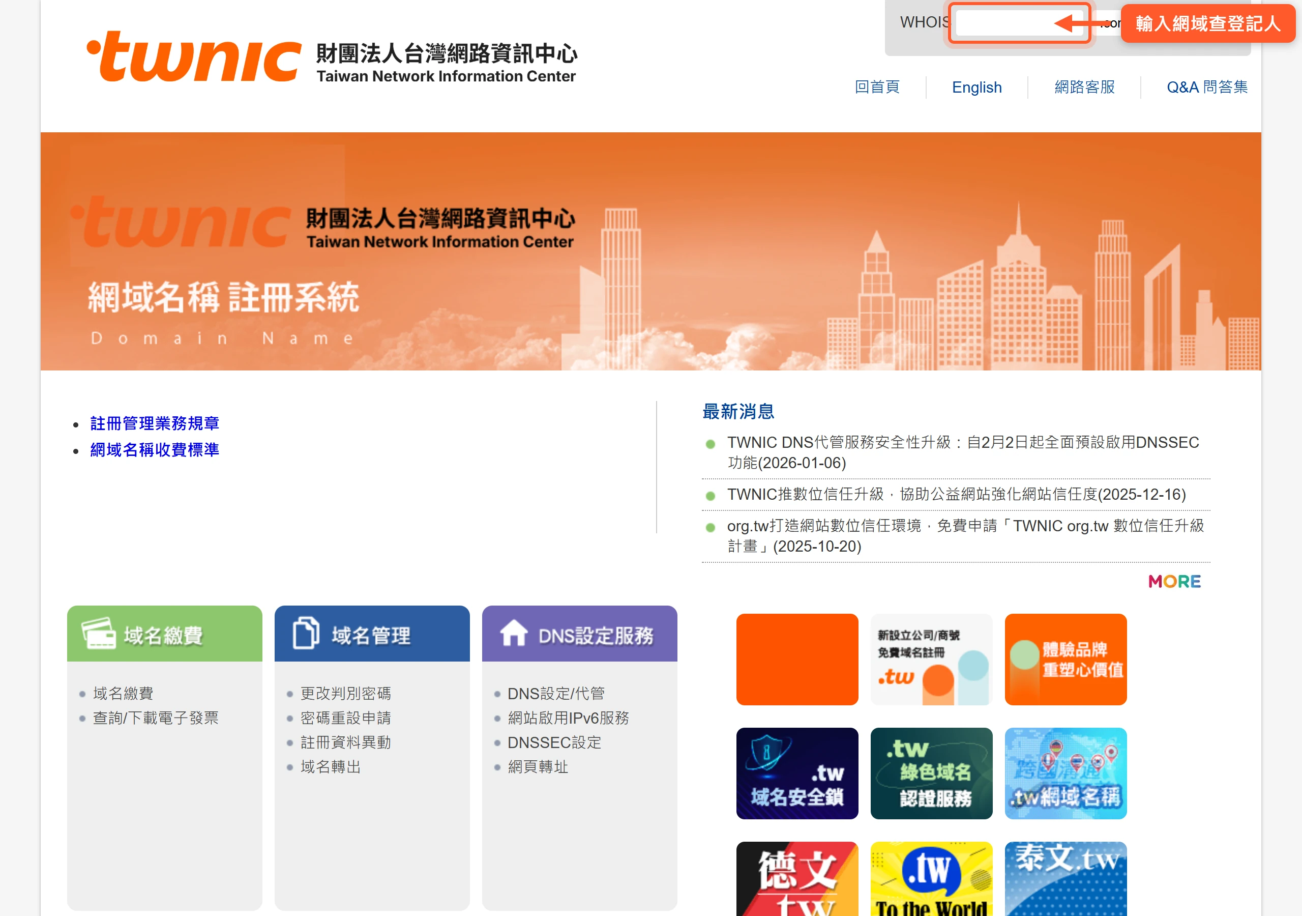
Task: Go to 回首頁 home link
Action: click(x=877, y=88)
